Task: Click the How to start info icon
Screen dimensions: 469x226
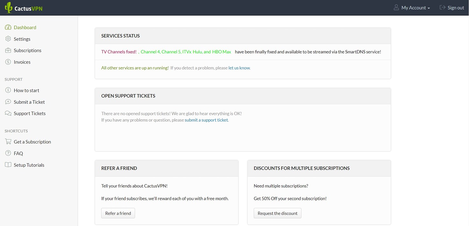Action: point(8,90)
